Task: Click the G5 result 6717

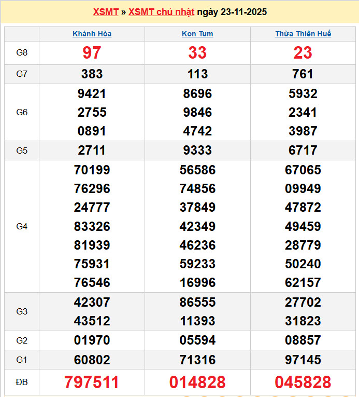Action: point(303,150)
